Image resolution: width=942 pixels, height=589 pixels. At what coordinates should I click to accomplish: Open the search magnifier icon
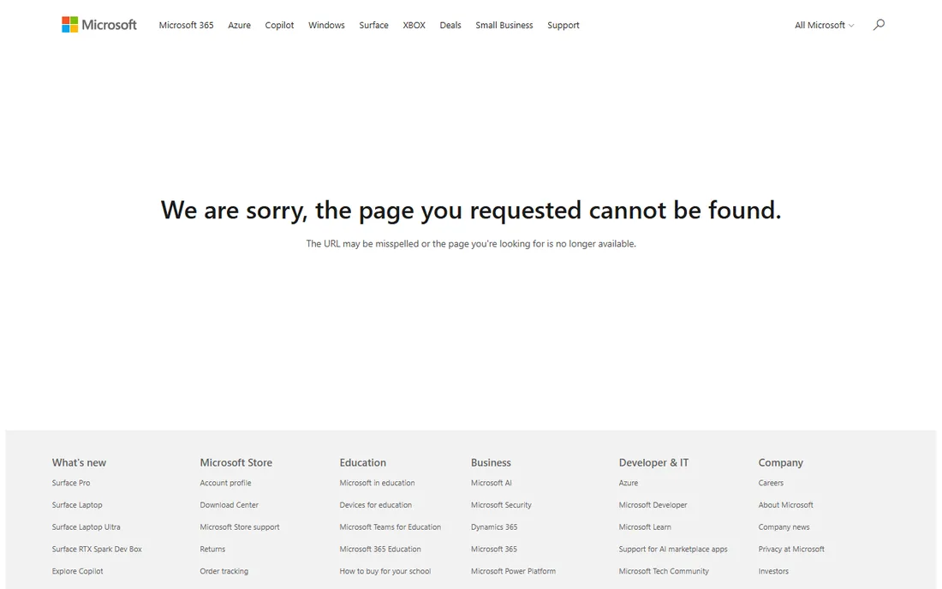tap(879, 25)
